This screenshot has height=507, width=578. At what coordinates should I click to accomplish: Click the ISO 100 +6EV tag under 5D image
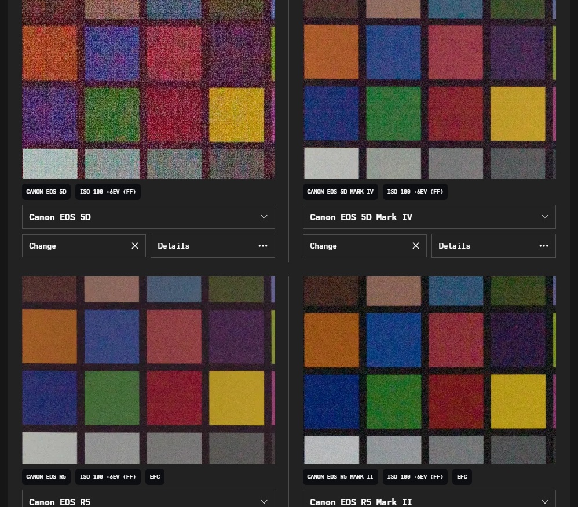pos(108,192)
